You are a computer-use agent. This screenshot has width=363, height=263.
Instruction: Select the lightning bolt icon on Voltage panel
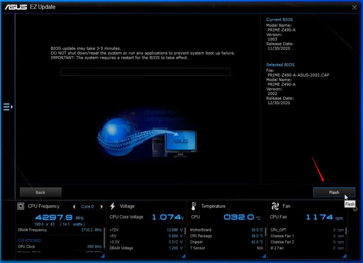click(112, 206)
